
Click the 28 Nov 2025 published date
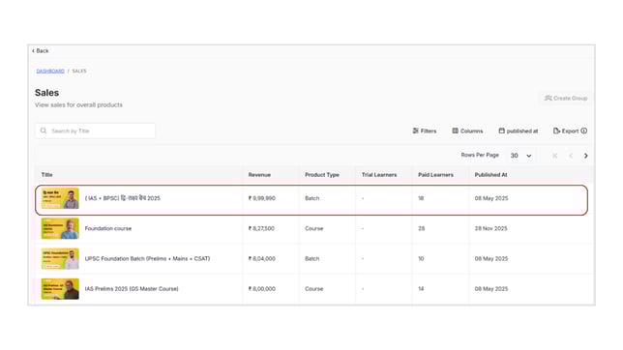[x=491, y=228]
